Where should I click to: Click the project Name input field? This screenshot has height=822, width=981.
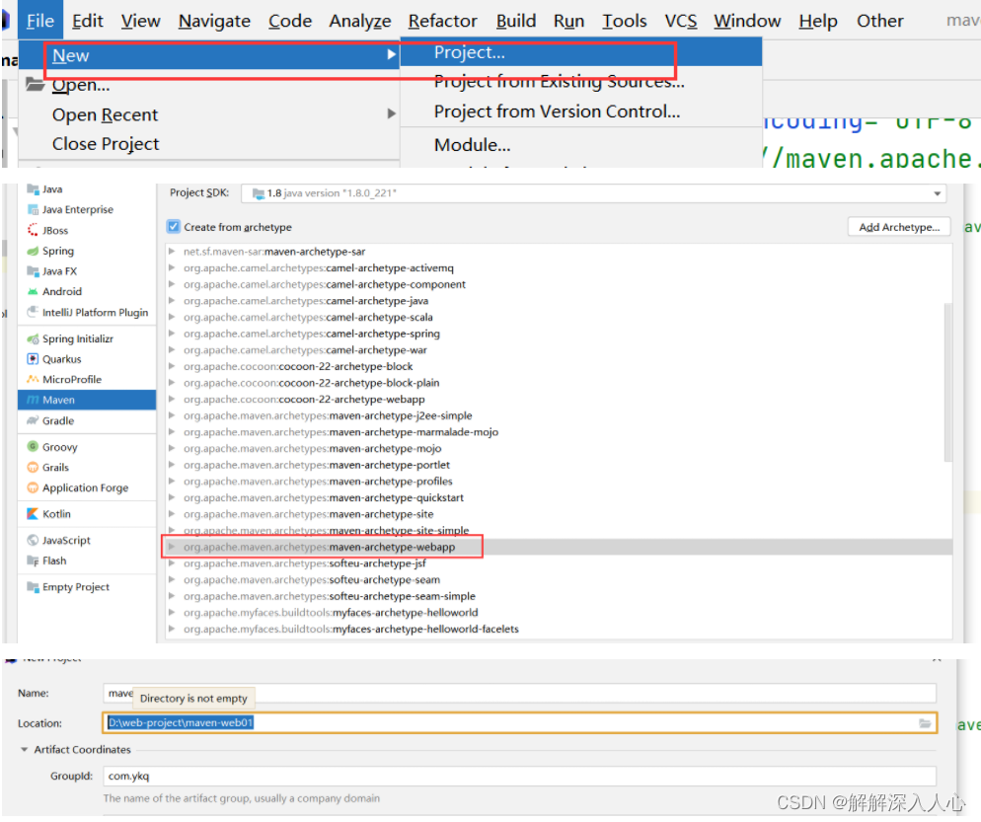519,693
